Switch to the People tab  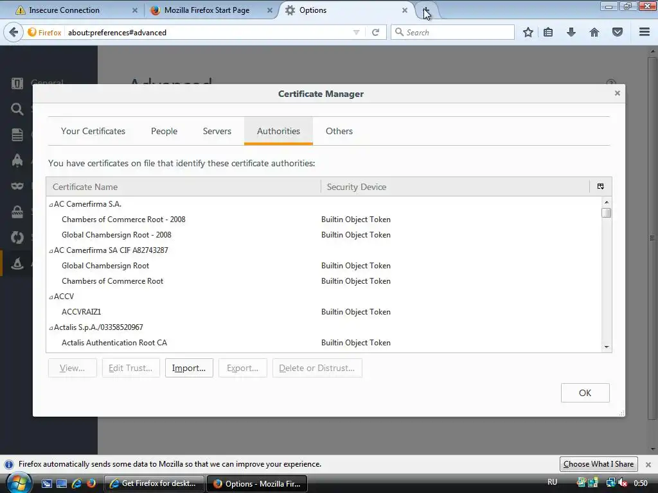(x=164, y=131)
